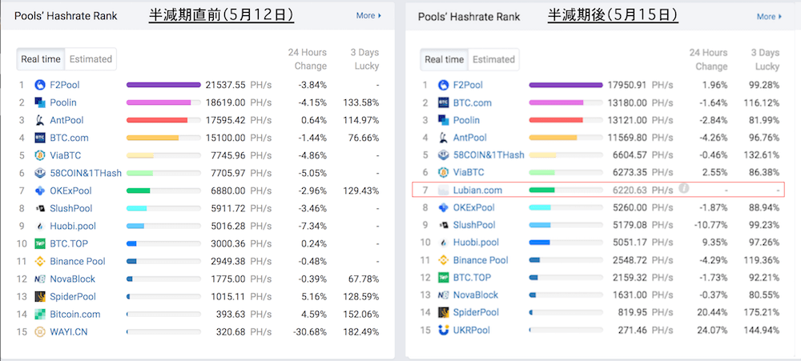Click Huobi.pool logo icon in May 12 panel
The height and width of the screenshot is (361, 801).
(x=40, y=227)
